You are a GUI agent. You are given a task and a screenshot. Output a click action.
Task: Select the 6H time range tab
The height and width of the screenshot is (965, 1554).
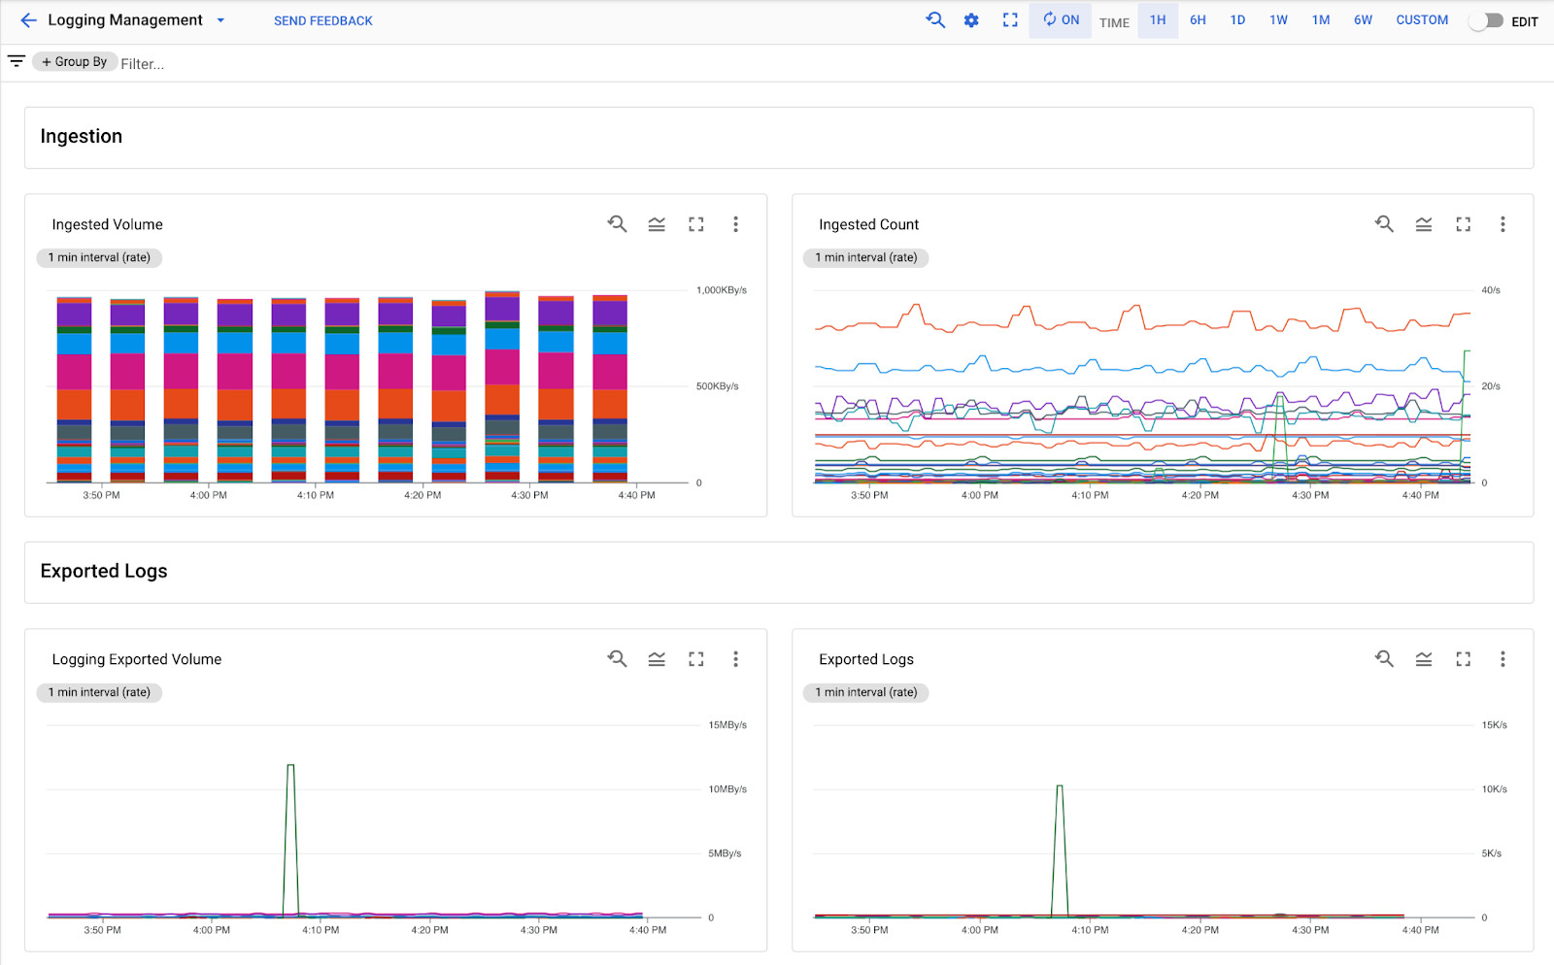(1198, 19)
